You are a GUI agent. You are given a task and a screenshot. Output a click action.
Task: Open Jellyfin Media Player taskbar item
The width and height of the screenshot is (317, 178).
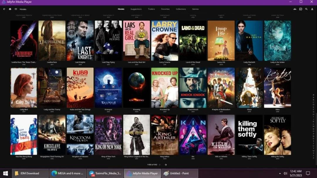(143, 173)
